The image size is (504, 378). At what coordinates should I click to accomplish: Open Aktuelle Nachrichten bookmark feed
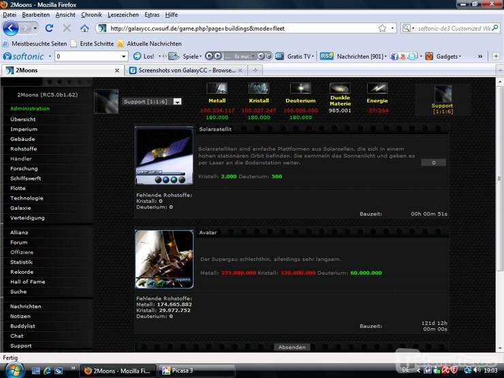coord(150,44)
